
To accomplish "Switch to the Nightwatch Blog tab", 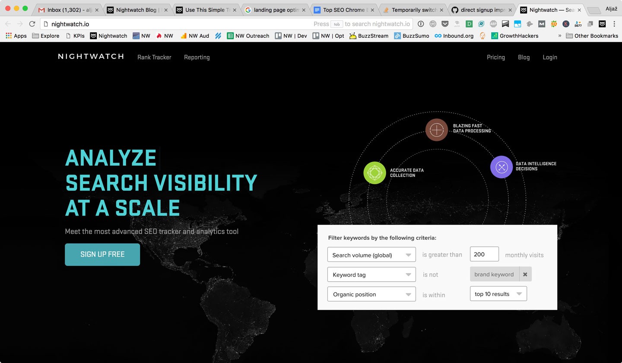I will tap(138, 10).
